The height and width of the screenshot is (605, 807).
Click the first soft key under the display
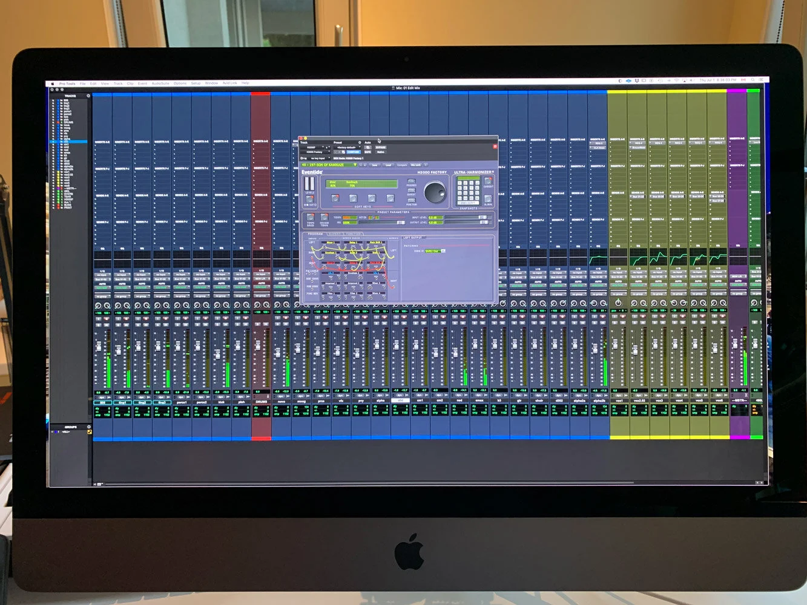(335, 198)
